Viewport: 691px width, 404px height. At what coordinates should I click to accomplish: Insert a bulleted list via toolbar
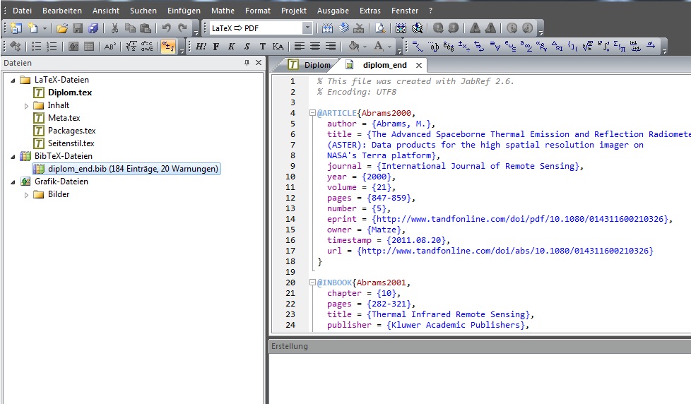coord(36,47)
